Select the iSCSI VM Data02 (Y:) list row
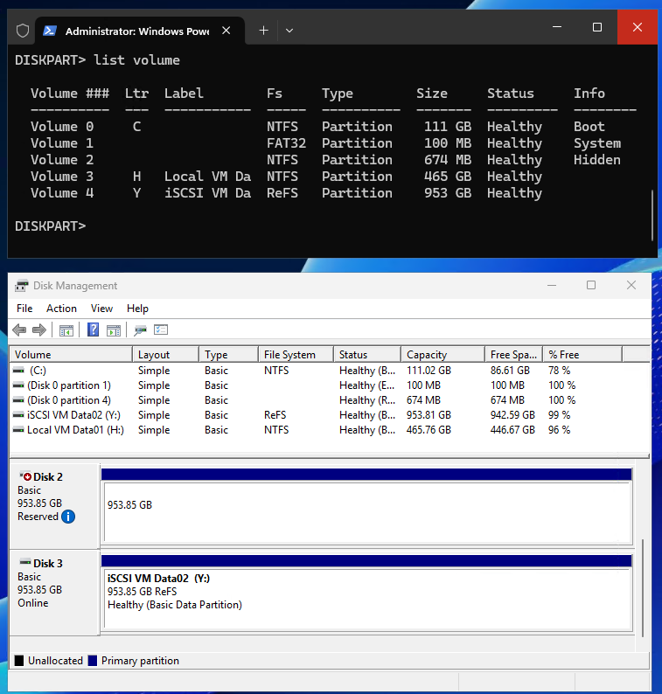 pyautogui.click(x=329, y=415)
